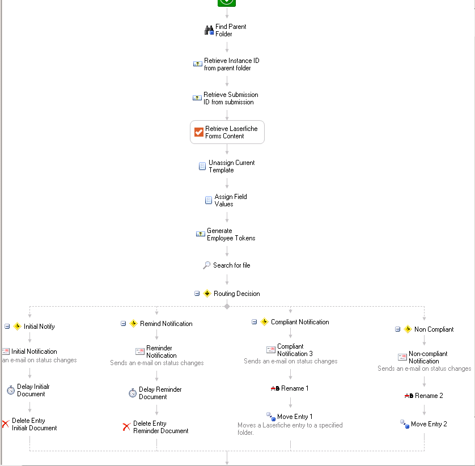Select the Unassign Current Template document icon

pyautogui.click(x=202, y=166)
